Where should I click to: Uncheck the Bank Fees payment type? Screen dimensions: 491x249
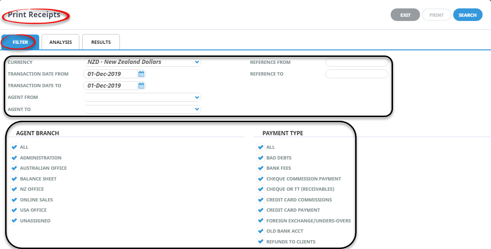tap(260, 168)
